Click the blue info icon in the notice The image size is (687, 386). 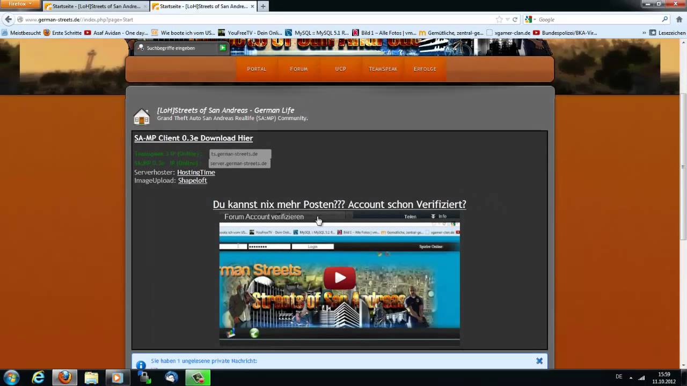pos(141,365)
